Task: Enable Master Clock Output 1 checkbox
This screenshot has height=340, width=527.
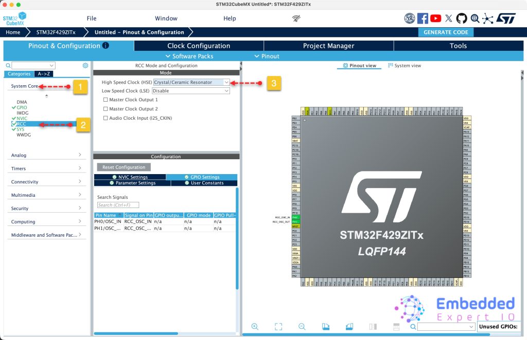Action: (x=106, y=100)
